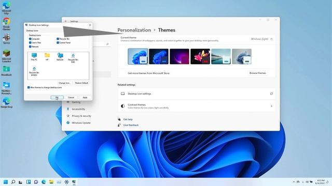The image size is (332, 186).
Task: Open the volume control in system tray
Action: coord(307,182)
